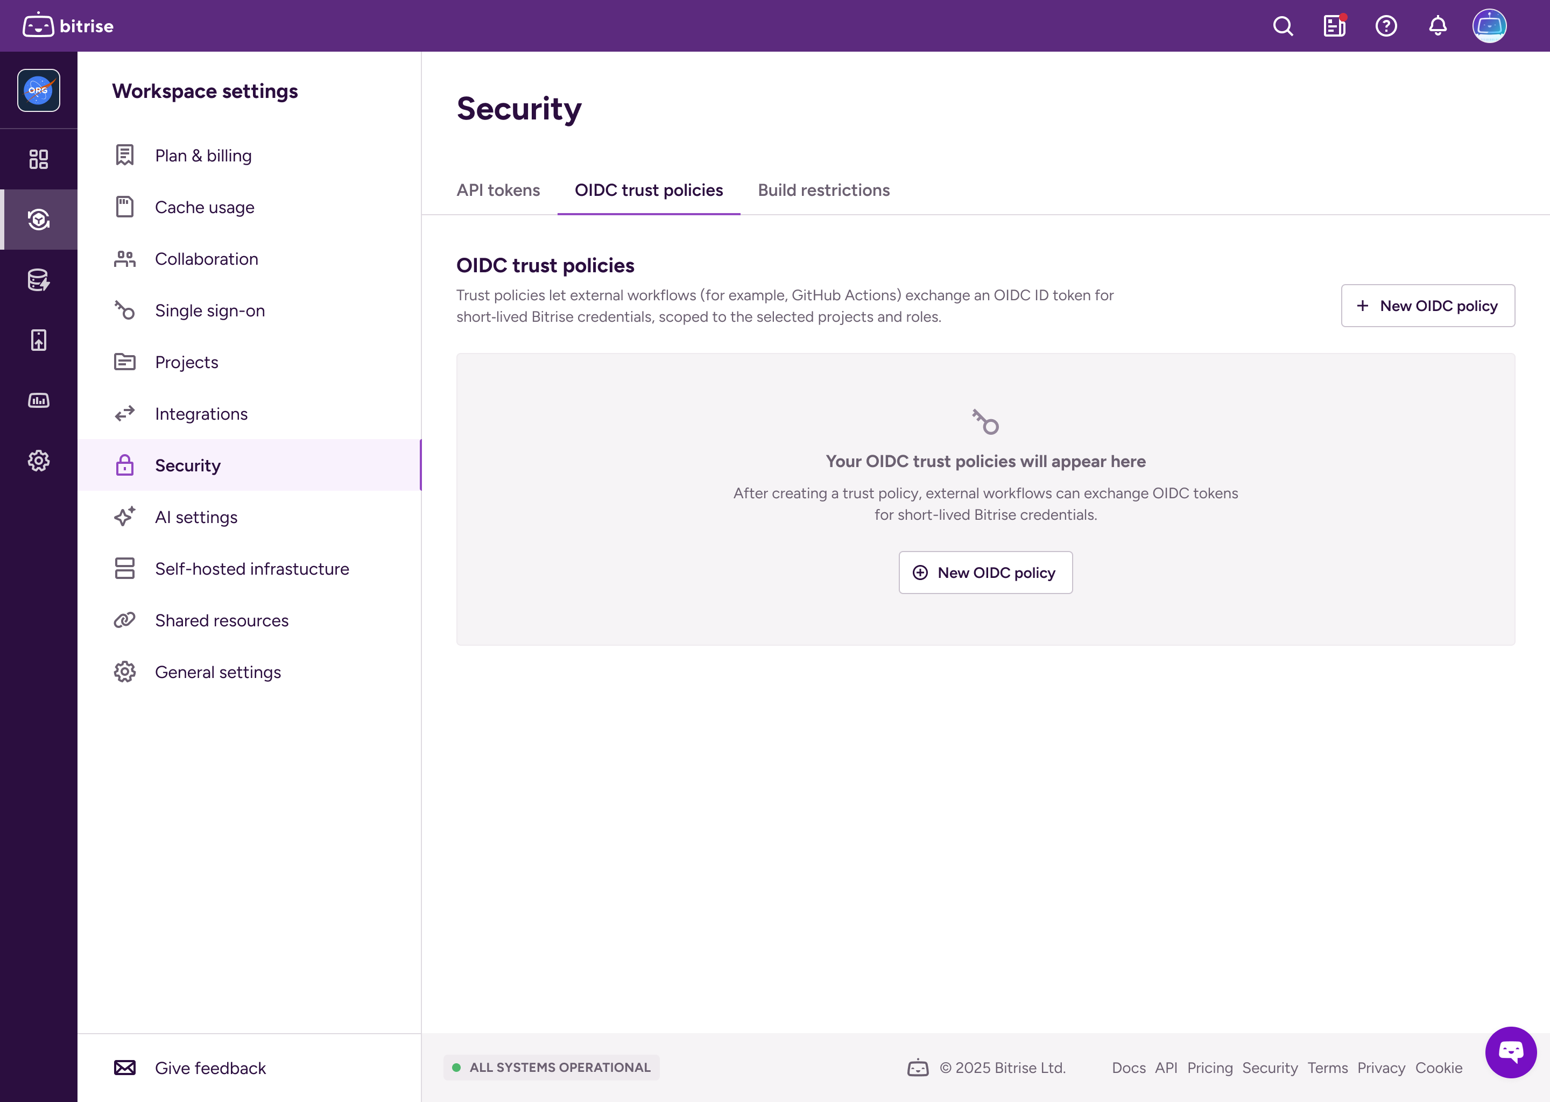Image resolution: width=1550 pixels, height=1102 pixels.
Task: Open the build cache icon in the left rail
Action: (39, 280)
